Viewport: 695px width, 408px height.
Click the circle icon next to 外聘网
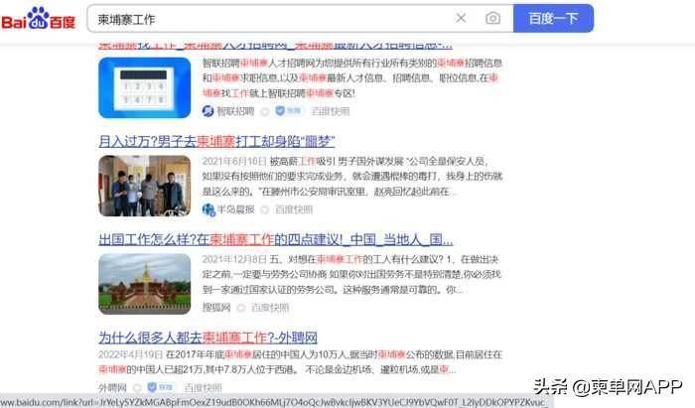(x=137, y=388)
